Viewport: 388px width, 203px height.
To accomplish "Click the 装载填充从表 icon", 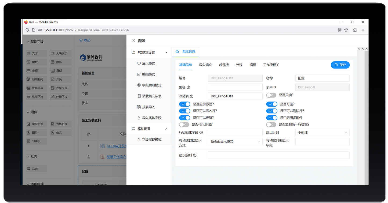I will tap(139, 96).
